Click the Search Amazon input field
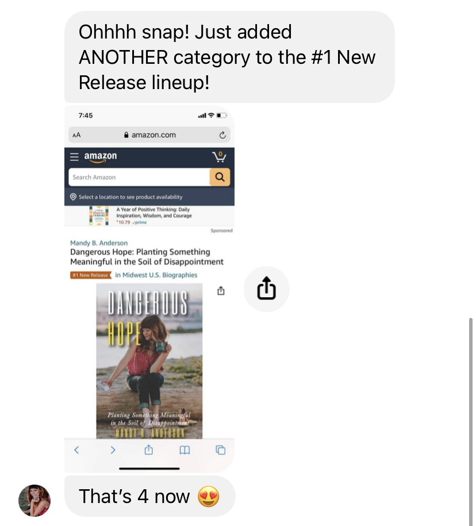This screenshot has height=526, width=476. [x=139, y=177]
